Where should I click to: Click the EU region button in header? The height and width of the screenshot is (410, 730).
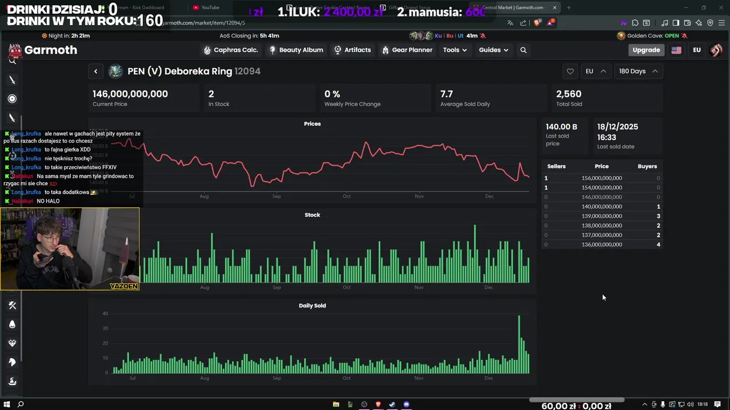pos(696,50)
